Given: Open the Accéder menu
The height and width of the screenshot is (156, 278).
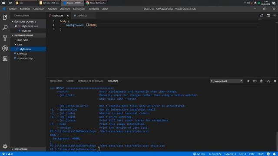Looking at the screenshot, I should point(65,9).
